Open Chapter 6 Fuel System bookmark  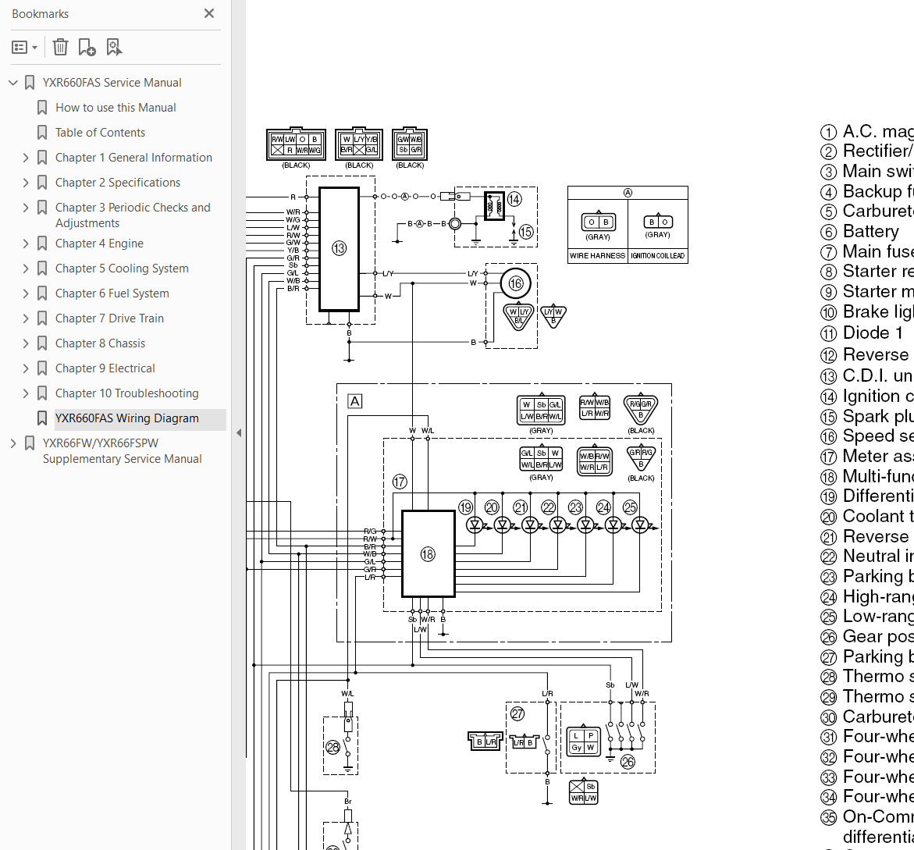click(x=112, y=293)
